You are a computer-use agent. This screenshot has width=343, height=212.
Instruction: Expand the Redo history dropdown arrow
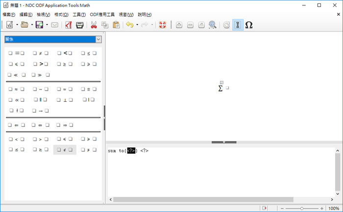click(152, 24)
